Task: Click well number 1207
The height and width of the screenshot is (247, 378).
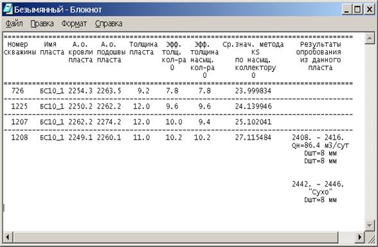Action: click(19, 122)
